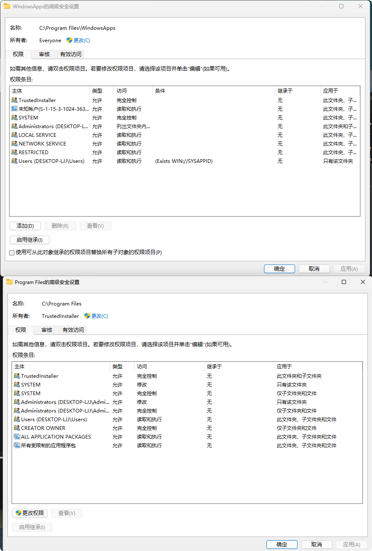Toggle 使用可从此对象继承的权限项目替换 checkbox
Viewport: 372px width, 551px height.
[x=12, y=253]
